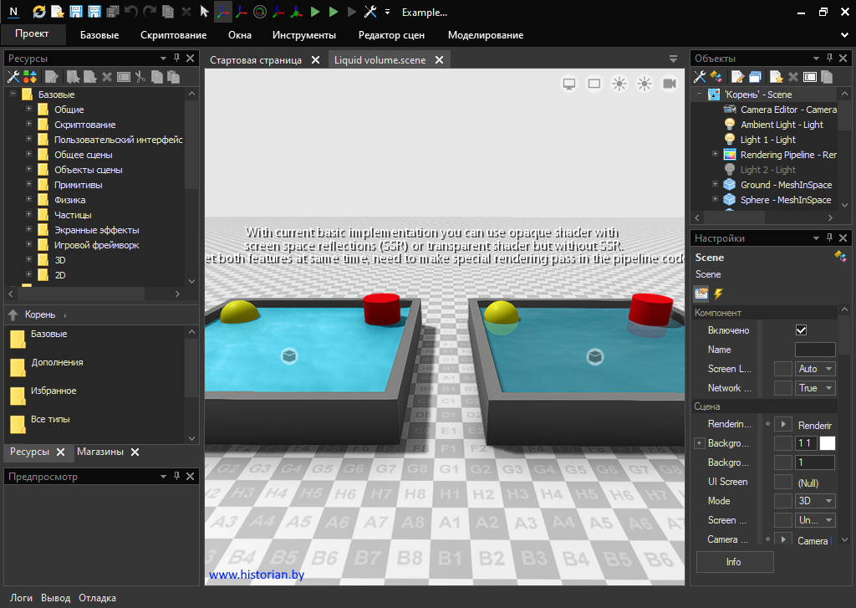Open the Network dropdown showing True
The image size is (856, 608).
816,388
